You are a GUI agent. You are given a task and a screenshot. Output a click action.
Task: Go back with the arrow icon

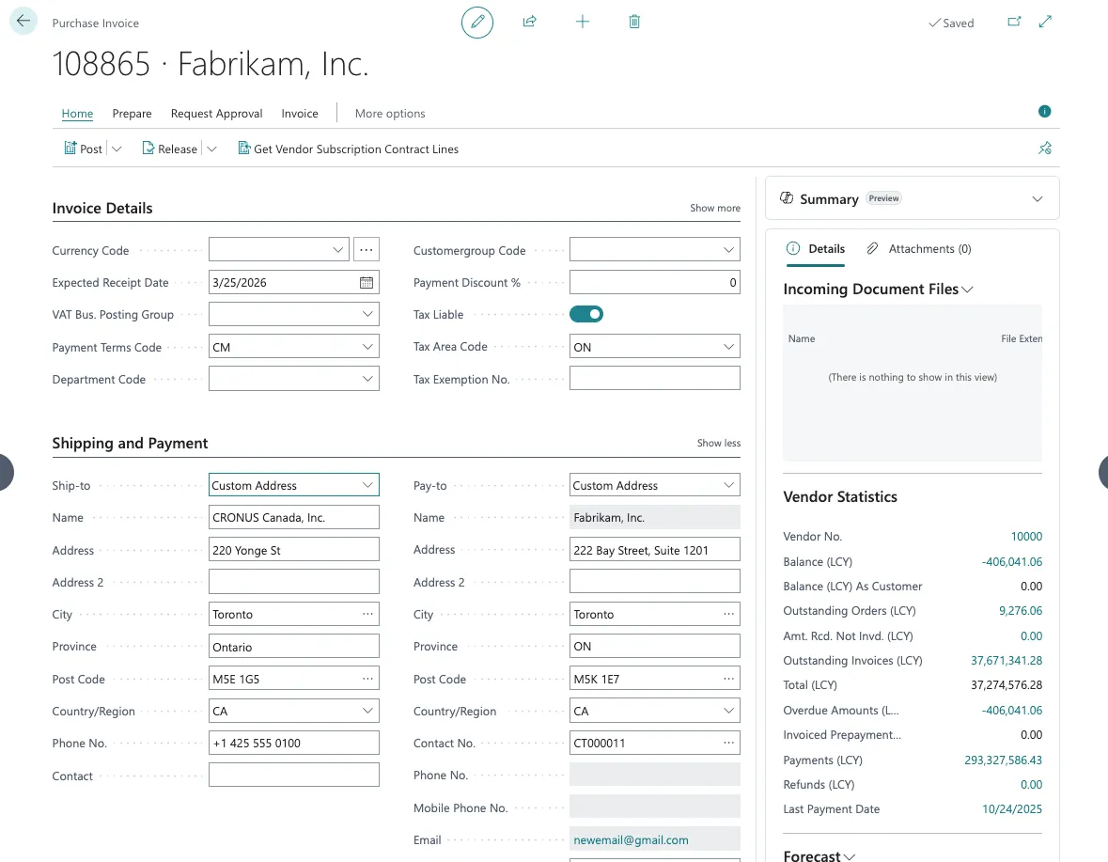[23, 22]
